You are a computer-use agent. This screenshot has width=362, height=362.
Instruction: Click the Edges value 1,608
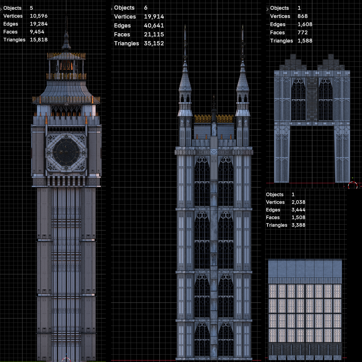tap(305, 24)
